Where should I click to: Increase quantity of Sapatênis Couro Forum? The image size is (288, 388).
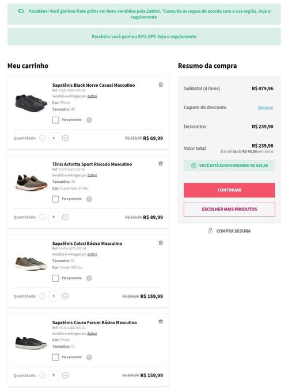65,375
